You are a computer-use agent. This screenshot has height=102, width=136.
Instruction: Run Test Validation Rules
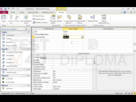(26, 19)
